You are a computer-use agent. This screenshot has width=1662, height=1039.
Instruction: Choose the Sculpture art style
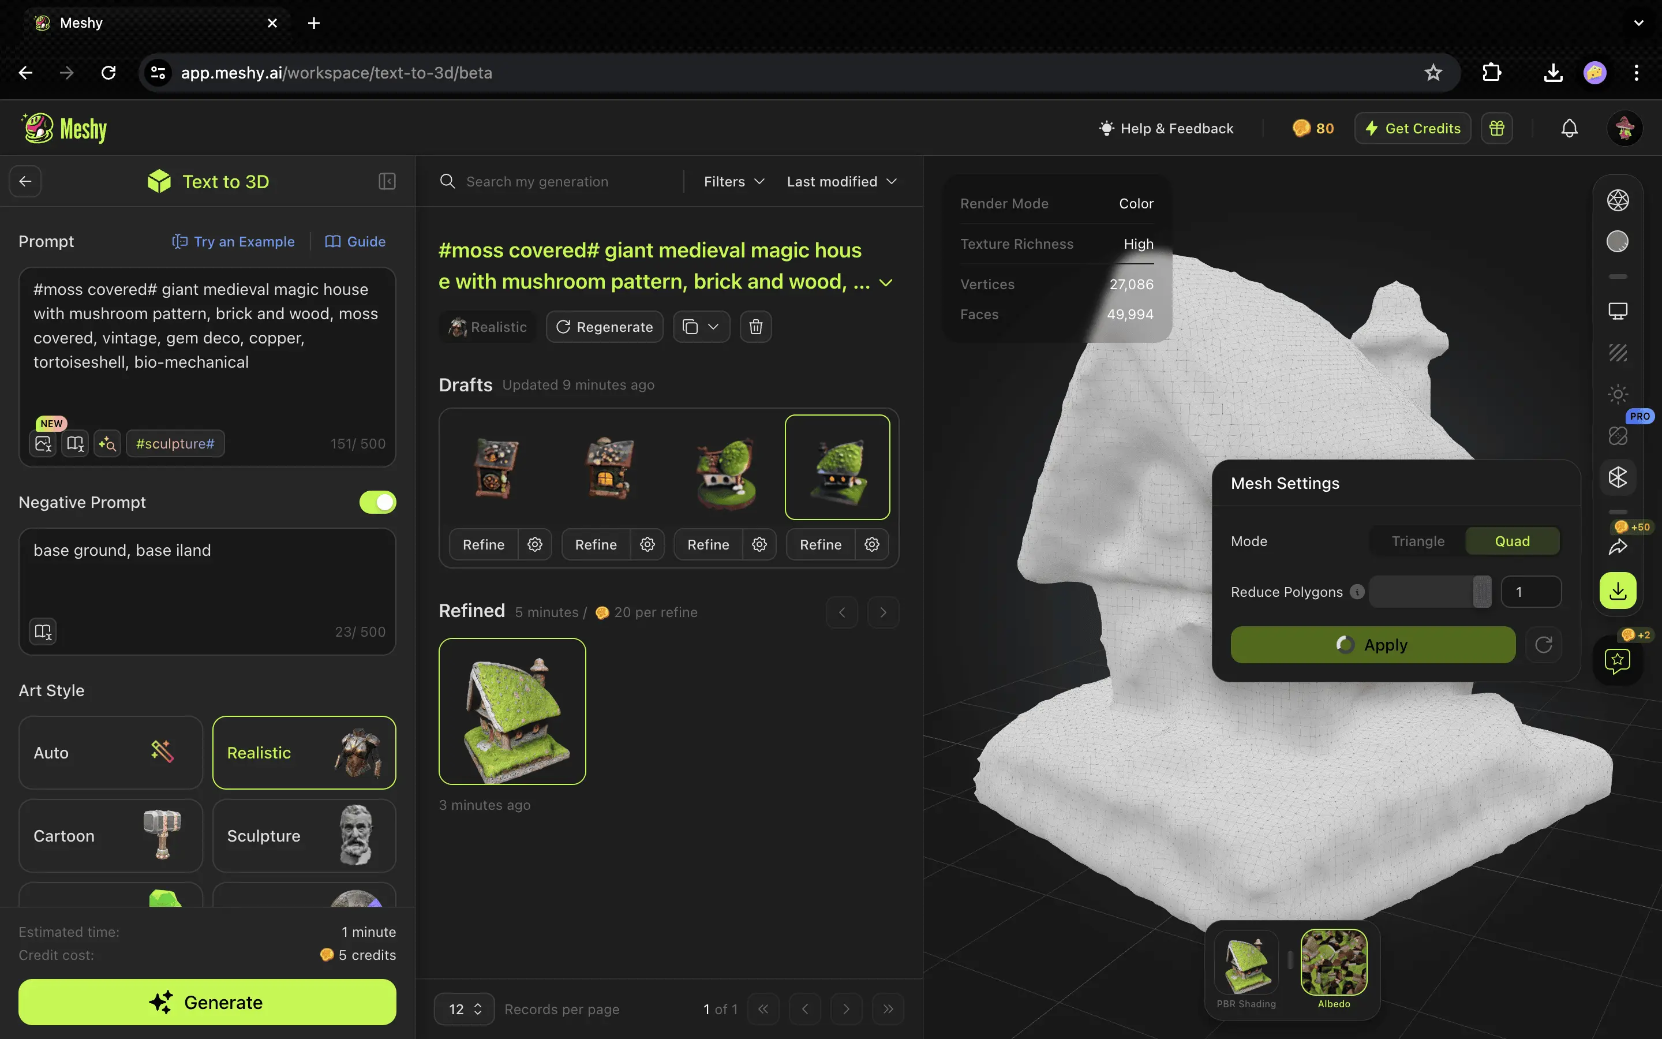(x=304, y=836)
